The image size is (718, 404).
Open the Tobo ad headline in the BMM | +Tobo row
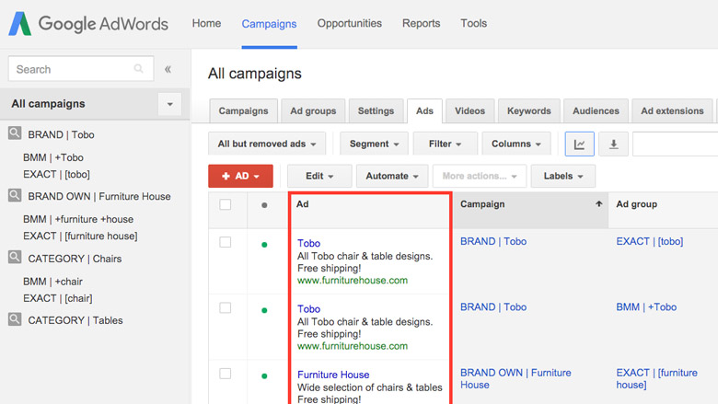pos(308,309)
